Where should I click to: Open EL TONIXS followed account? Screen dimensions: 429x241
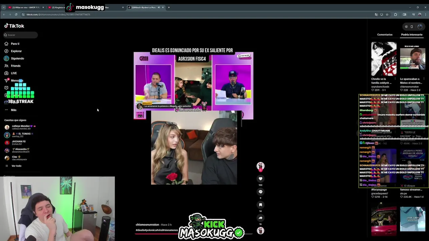point(19,135)
